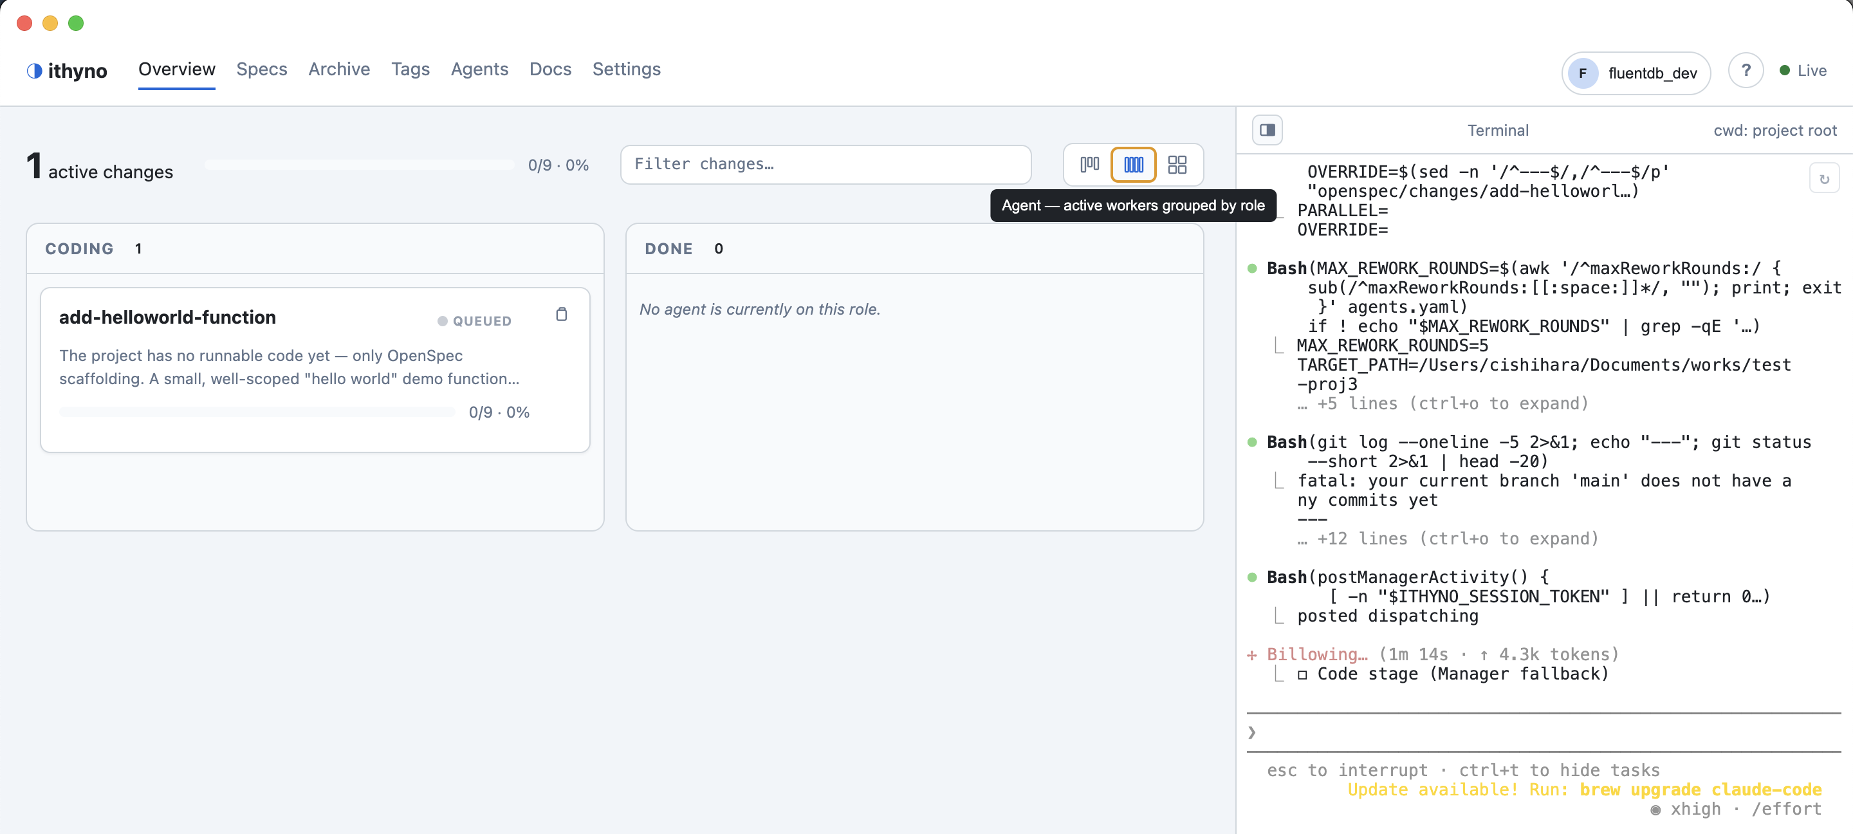Click the Bash git log command entry
This screenshot has height=834, width=1853.
(1538, 451)
